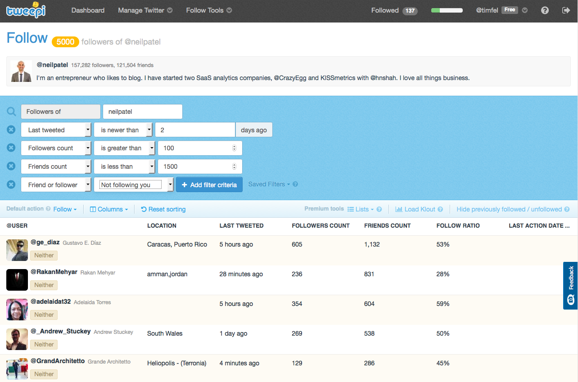Open the @adelaidat32 username link
Image resolution: width=578 pixels, height=382 pixels.
(50, 302)
